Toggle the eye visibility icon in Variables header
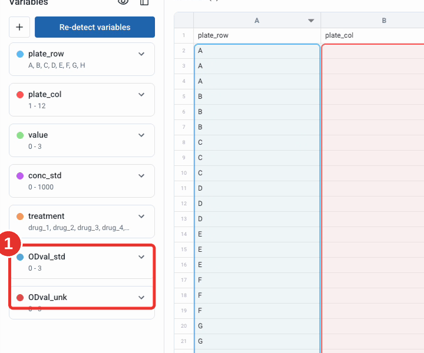The image size is (424, 353). 123,2
